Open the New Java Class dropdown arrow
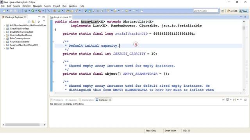Image resolution: width=250 pixels, height=140 pixels. (62, 11)
